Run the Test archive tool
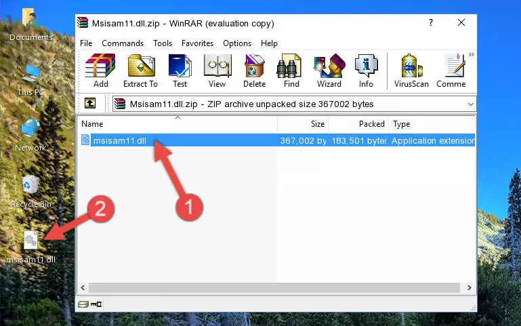Viewport: 521px width, 326px height. coord(180,70)
